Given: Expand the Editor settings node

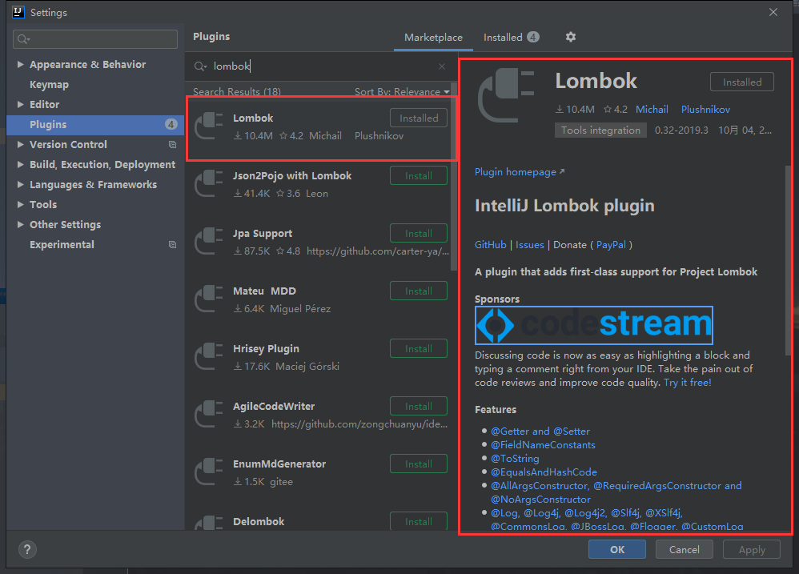Looking at the screenshot, I should pyautogui.click(x=20, y=104).
